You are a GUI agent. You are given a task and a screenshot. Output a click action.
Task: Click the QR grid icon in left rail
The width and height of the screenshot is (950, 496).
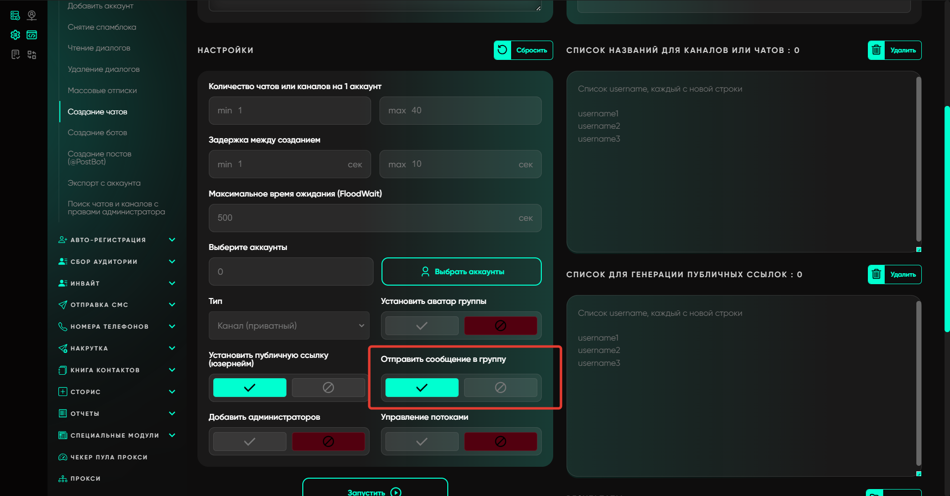tap(32, 54)
